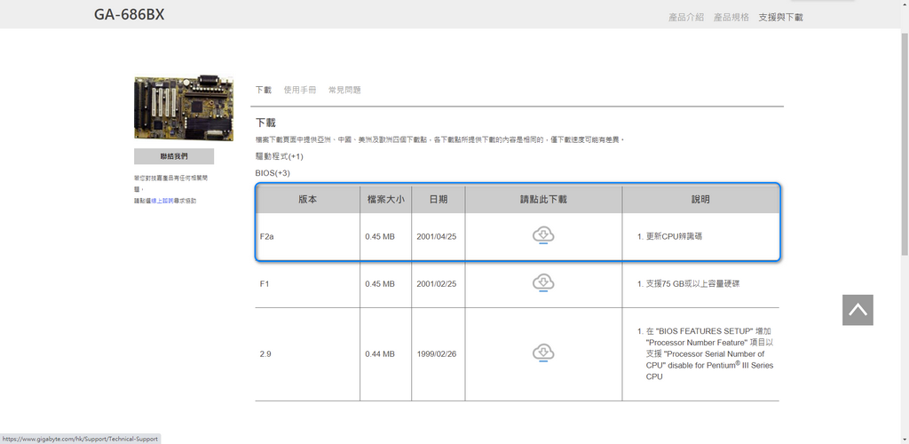Click the back-to-top arrow button
This screenshot has height=444, width=909.
pyautogui.click(x=858, y=310)
